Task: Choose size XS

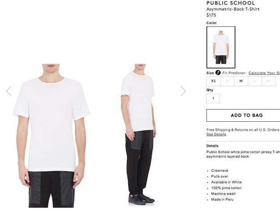Action: point(213,81)
